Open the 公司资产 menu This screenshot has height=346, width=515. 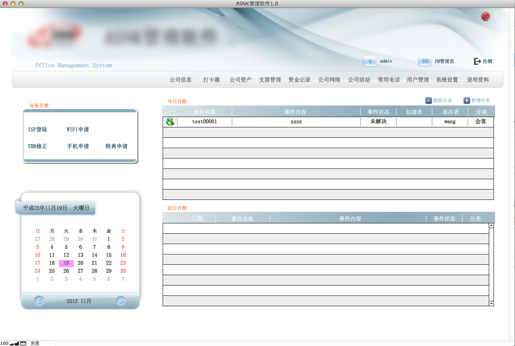click(x=241, y=80)
